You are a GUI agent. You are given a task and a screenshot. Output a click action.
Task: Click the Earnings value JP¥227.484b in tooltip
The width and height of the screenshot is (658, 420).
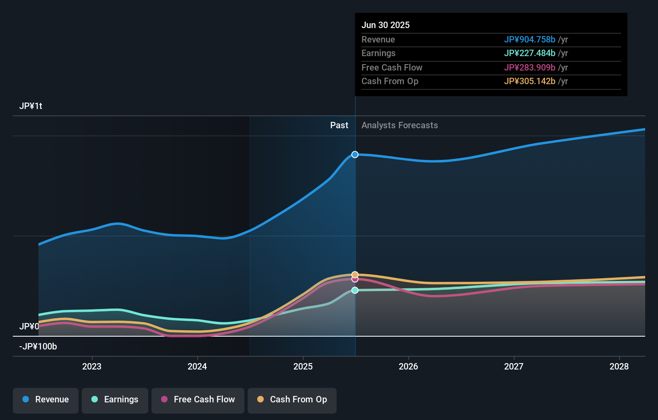click(529, 53)
